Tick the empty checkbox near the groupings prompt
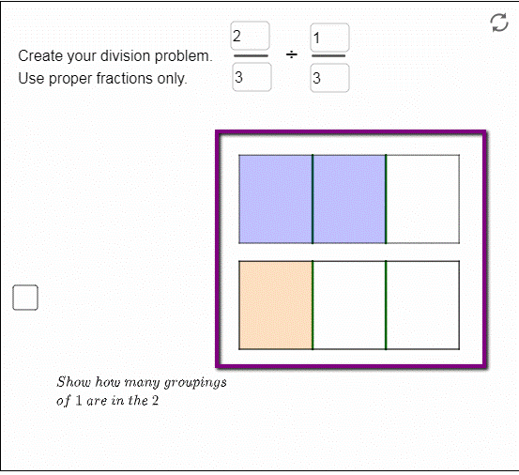The height and width of the screenshot is (475, 519). point(25,298)
